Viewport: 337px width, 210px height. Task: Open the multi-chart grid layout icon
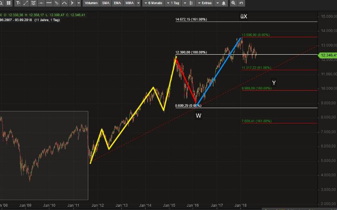pos(9,3)
